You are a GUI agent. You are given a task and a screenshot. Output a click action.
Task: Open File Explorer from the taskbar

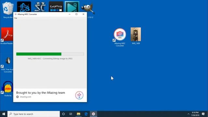coord(79,114)
